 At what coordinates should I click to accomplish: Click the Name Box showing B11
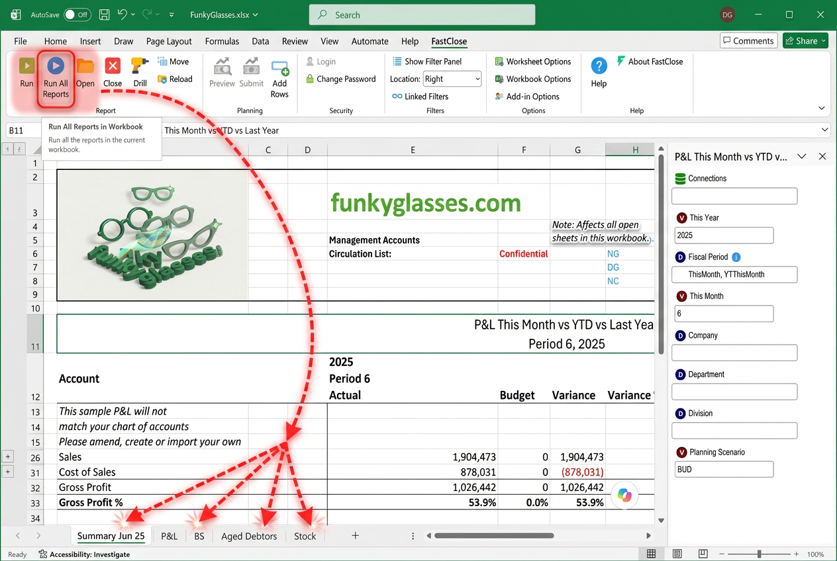[23, 130]
